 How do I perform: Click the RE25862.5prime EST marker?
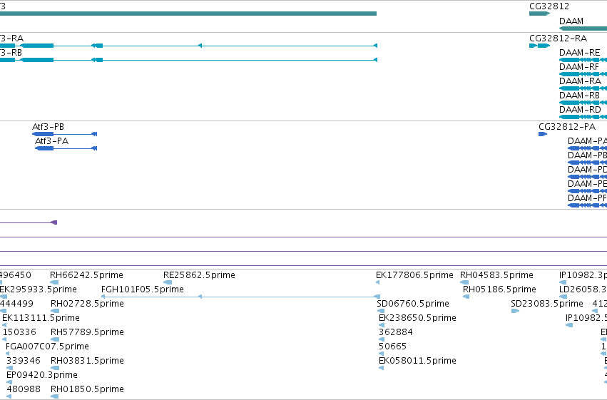pyautogui.click(x=168, y=282)
